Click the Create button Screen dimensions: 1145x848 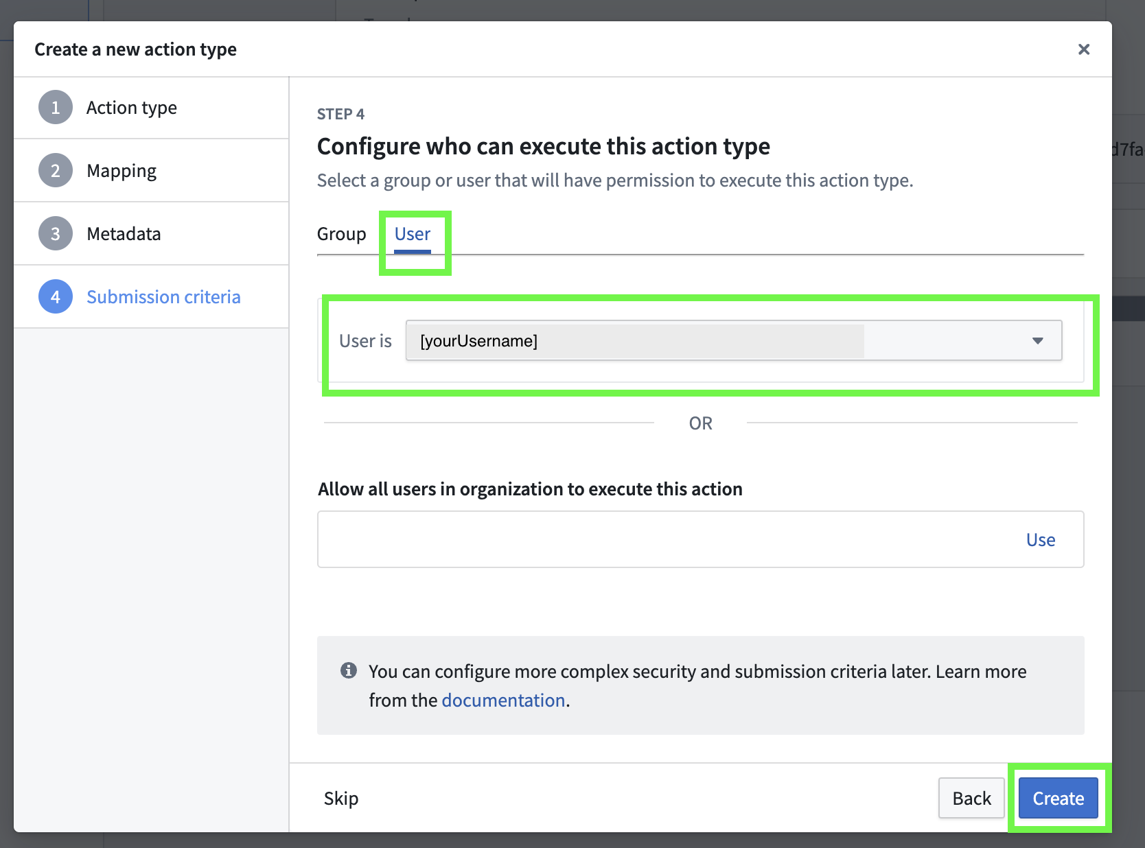tap(1058, 798)
